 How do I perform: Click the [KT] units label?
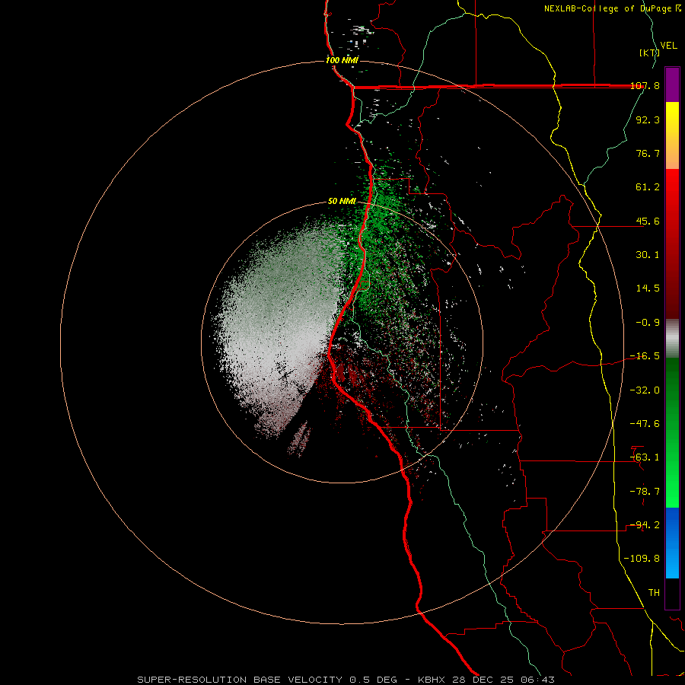tap(649, 53)
